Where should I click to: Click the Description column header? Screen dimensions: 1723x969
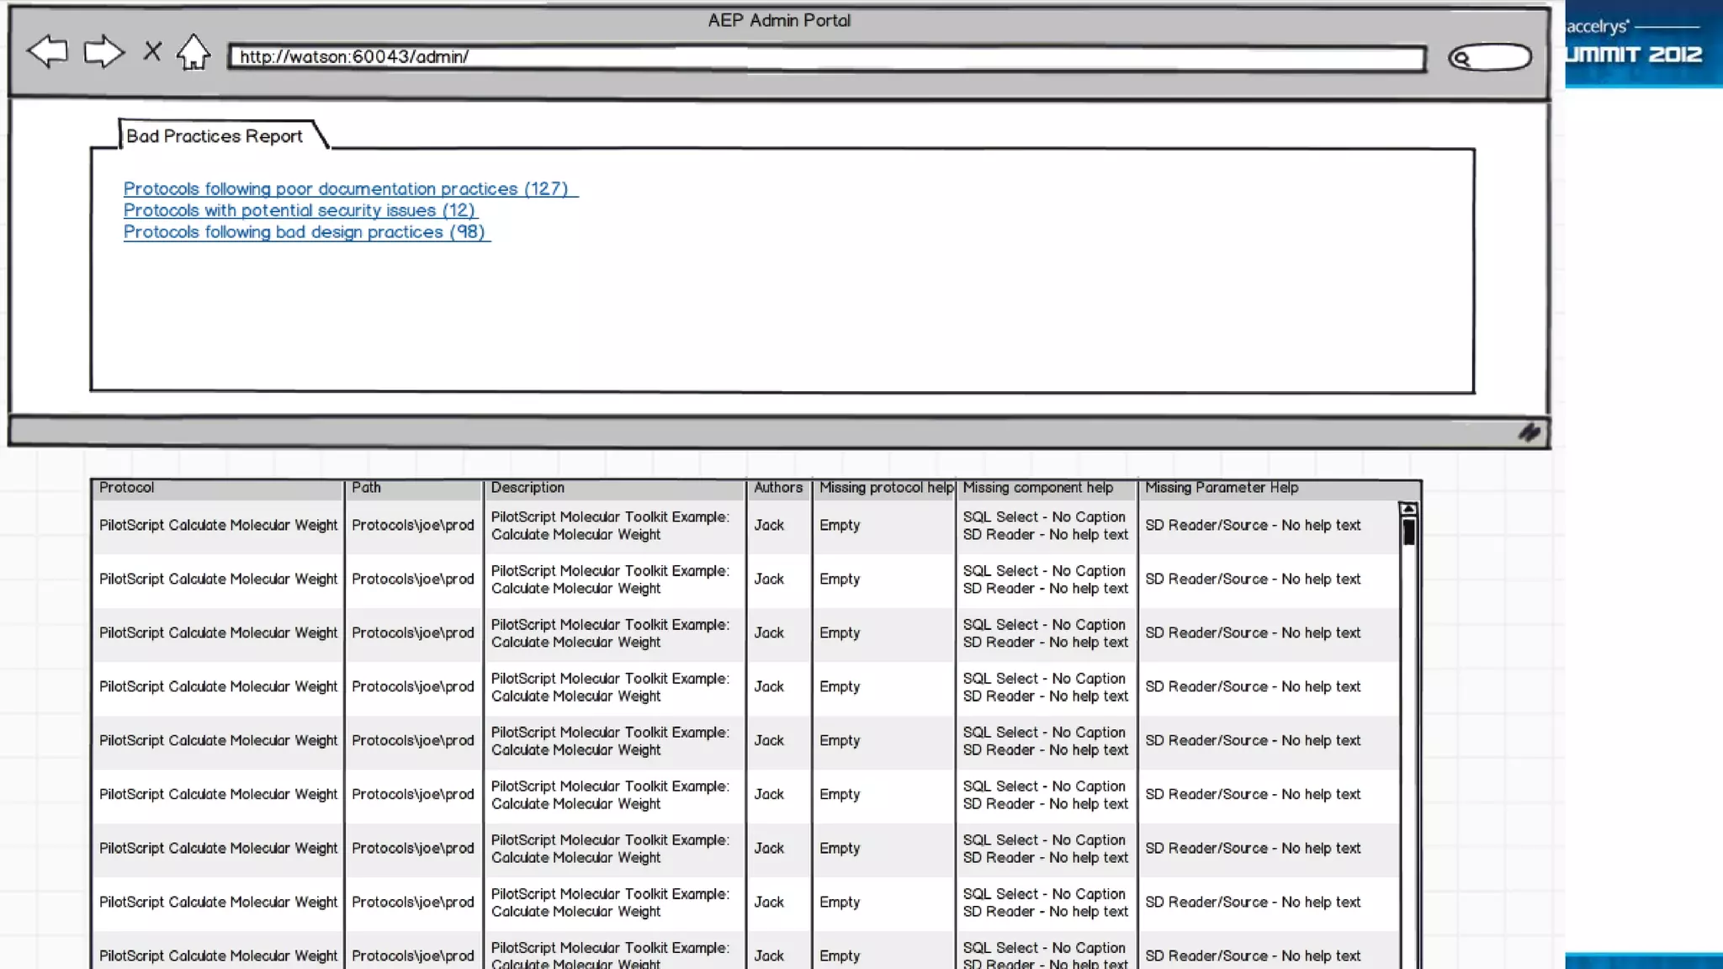pyautogui.click(x=528, y=488)
